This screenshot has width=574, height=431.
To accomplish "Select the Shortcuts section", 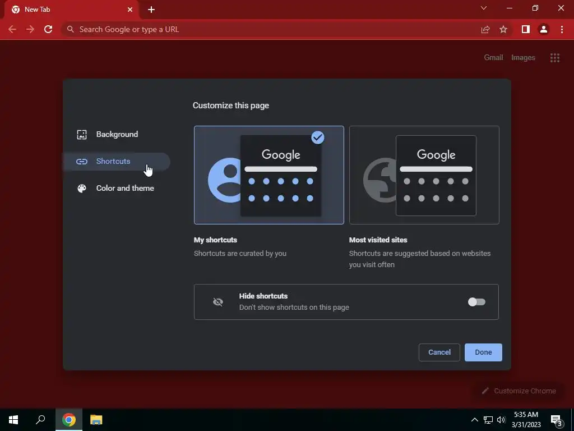I will pos(117,162).
